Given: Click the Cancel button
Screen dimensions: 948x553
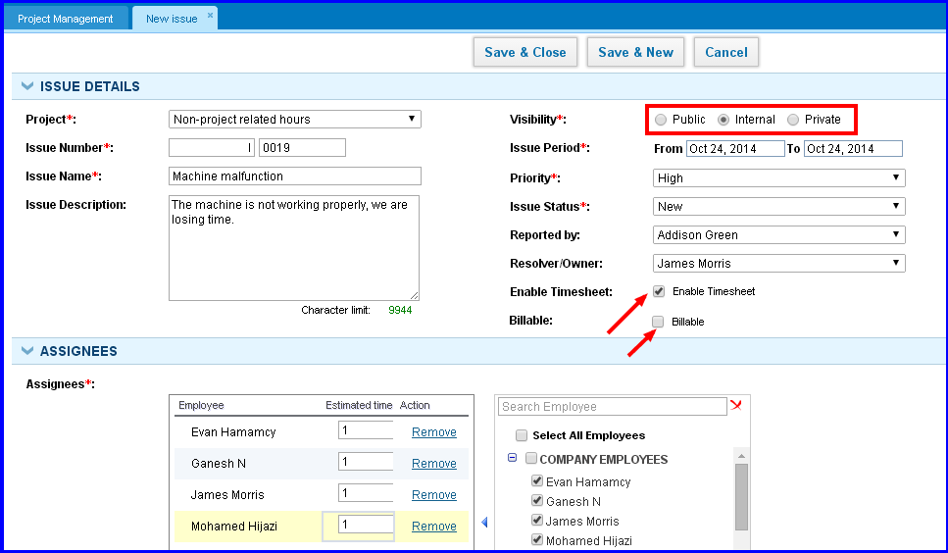Looking at the screenshot, I should pos(726,52).
